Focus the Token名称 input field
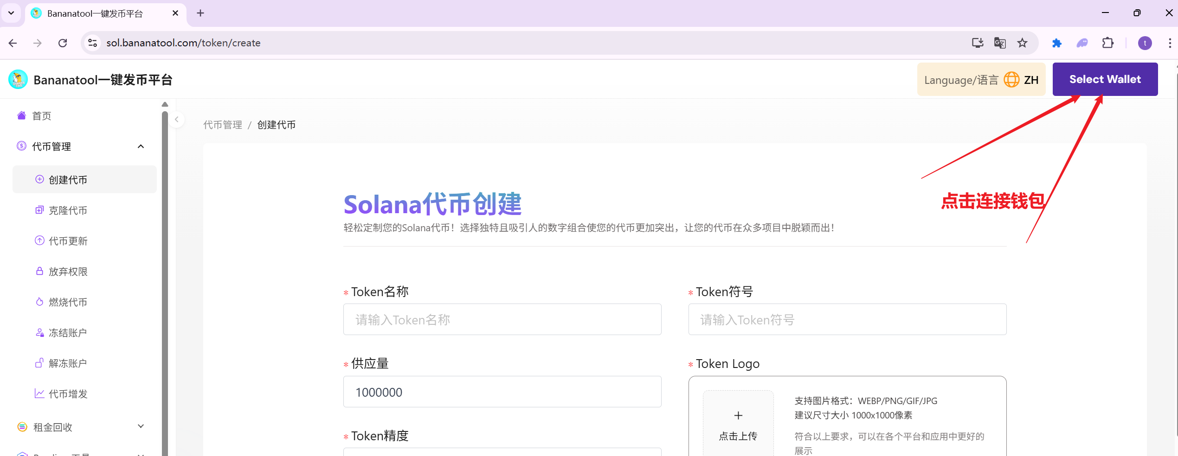Screen dimensions: 1178x456 pyautogui.click(x=502, y=320)
